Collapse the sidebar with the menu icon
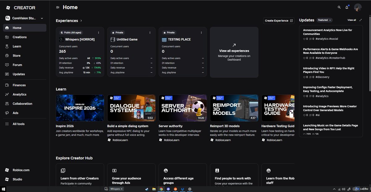This screenshot has width=371, height=192. click(x=58, y=7)
